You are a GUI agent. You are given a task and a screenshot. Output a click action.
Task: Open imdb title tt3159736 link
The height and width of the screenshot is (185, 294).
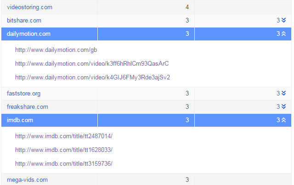coord(64,163)
